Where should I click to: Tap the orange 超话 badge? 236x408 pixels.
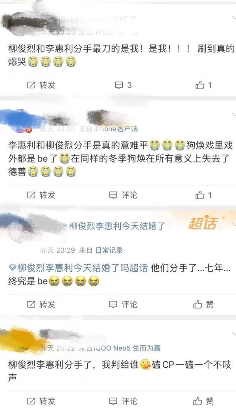203,224
